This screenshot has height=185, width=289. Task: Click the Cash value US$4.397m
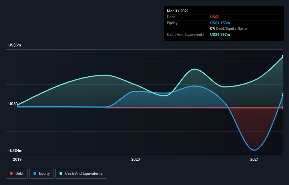tap(220, 34)
